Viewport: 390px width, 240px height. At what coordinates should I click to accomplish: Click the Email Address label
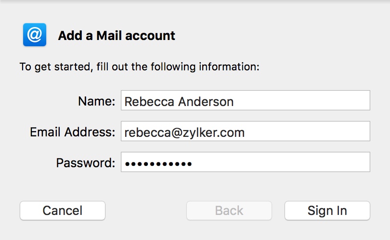tap(72, 132)
